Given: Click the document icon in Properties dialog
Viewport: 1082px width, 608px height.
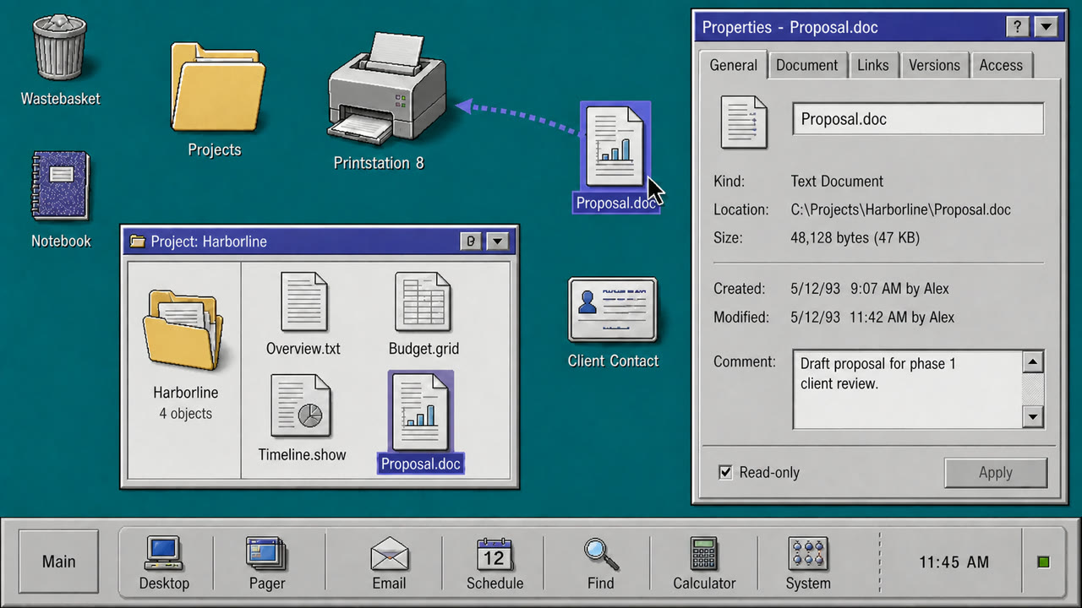Looking at the screenshot, I should (744, 122).
